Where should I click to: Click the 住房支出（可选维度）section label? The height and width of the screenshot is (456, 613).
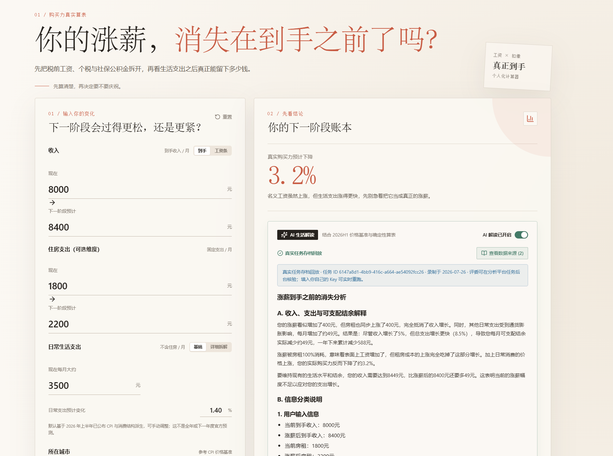(74, 249)
